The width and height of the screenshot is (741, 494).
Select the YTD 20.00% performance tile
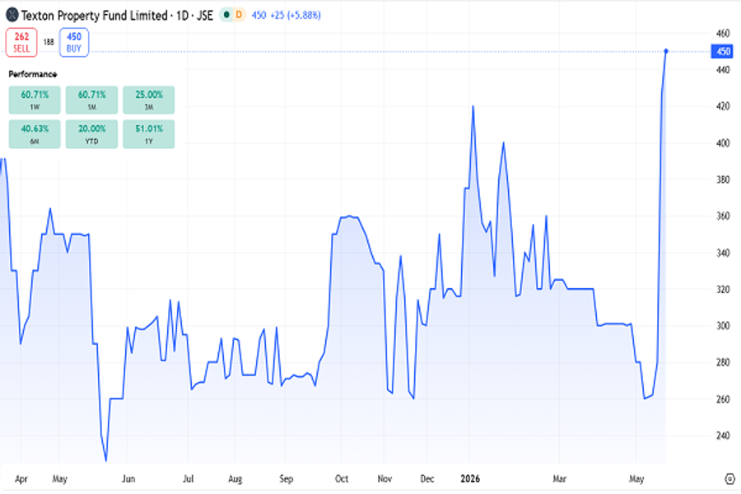tap(91, 133)
